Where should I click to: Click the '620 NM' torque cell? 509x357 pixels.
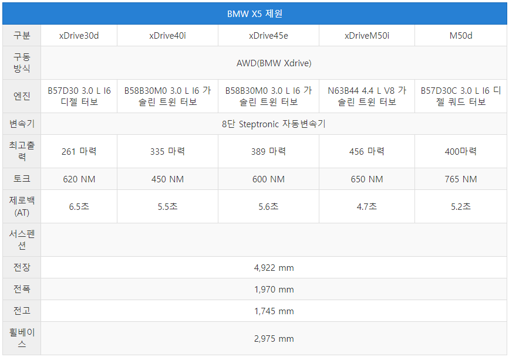[79, 179]
